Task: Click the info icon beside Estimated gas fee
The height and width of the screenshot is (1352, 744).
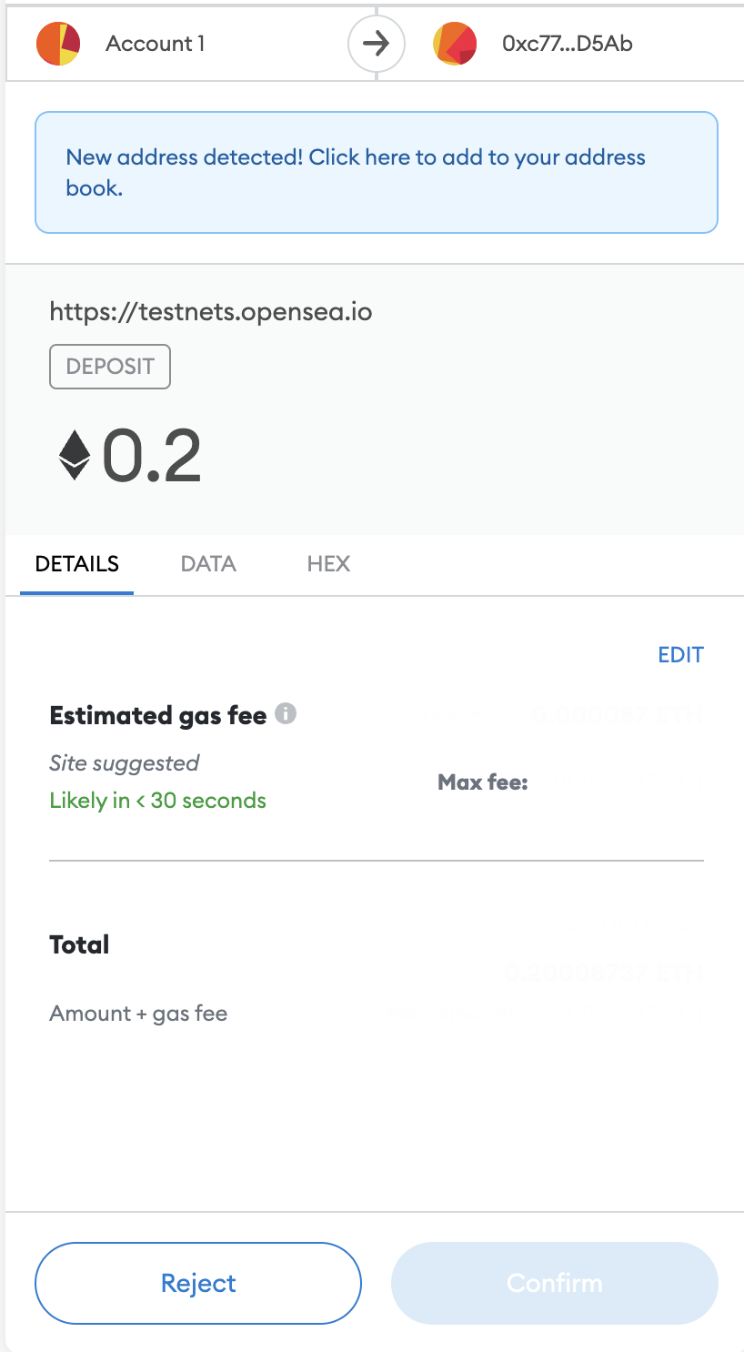Action: pos(286,714)
